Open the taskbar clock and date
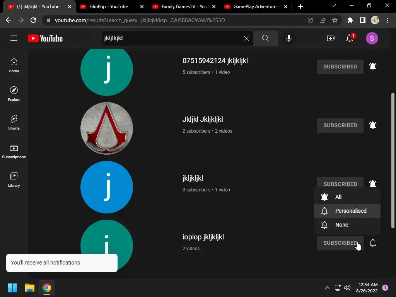 tap(367, 288)
